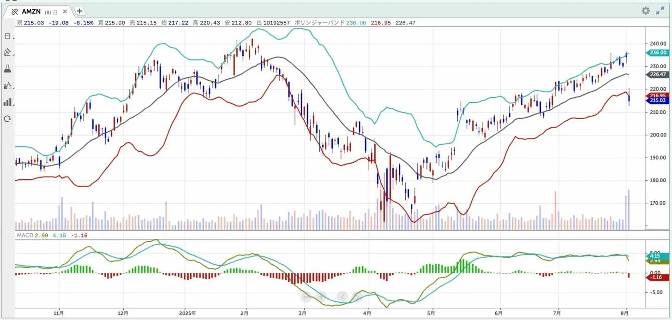The height and width of the screenshot is (320, 672).
Task: Select the AMZN tab
Action: [31, 12]
